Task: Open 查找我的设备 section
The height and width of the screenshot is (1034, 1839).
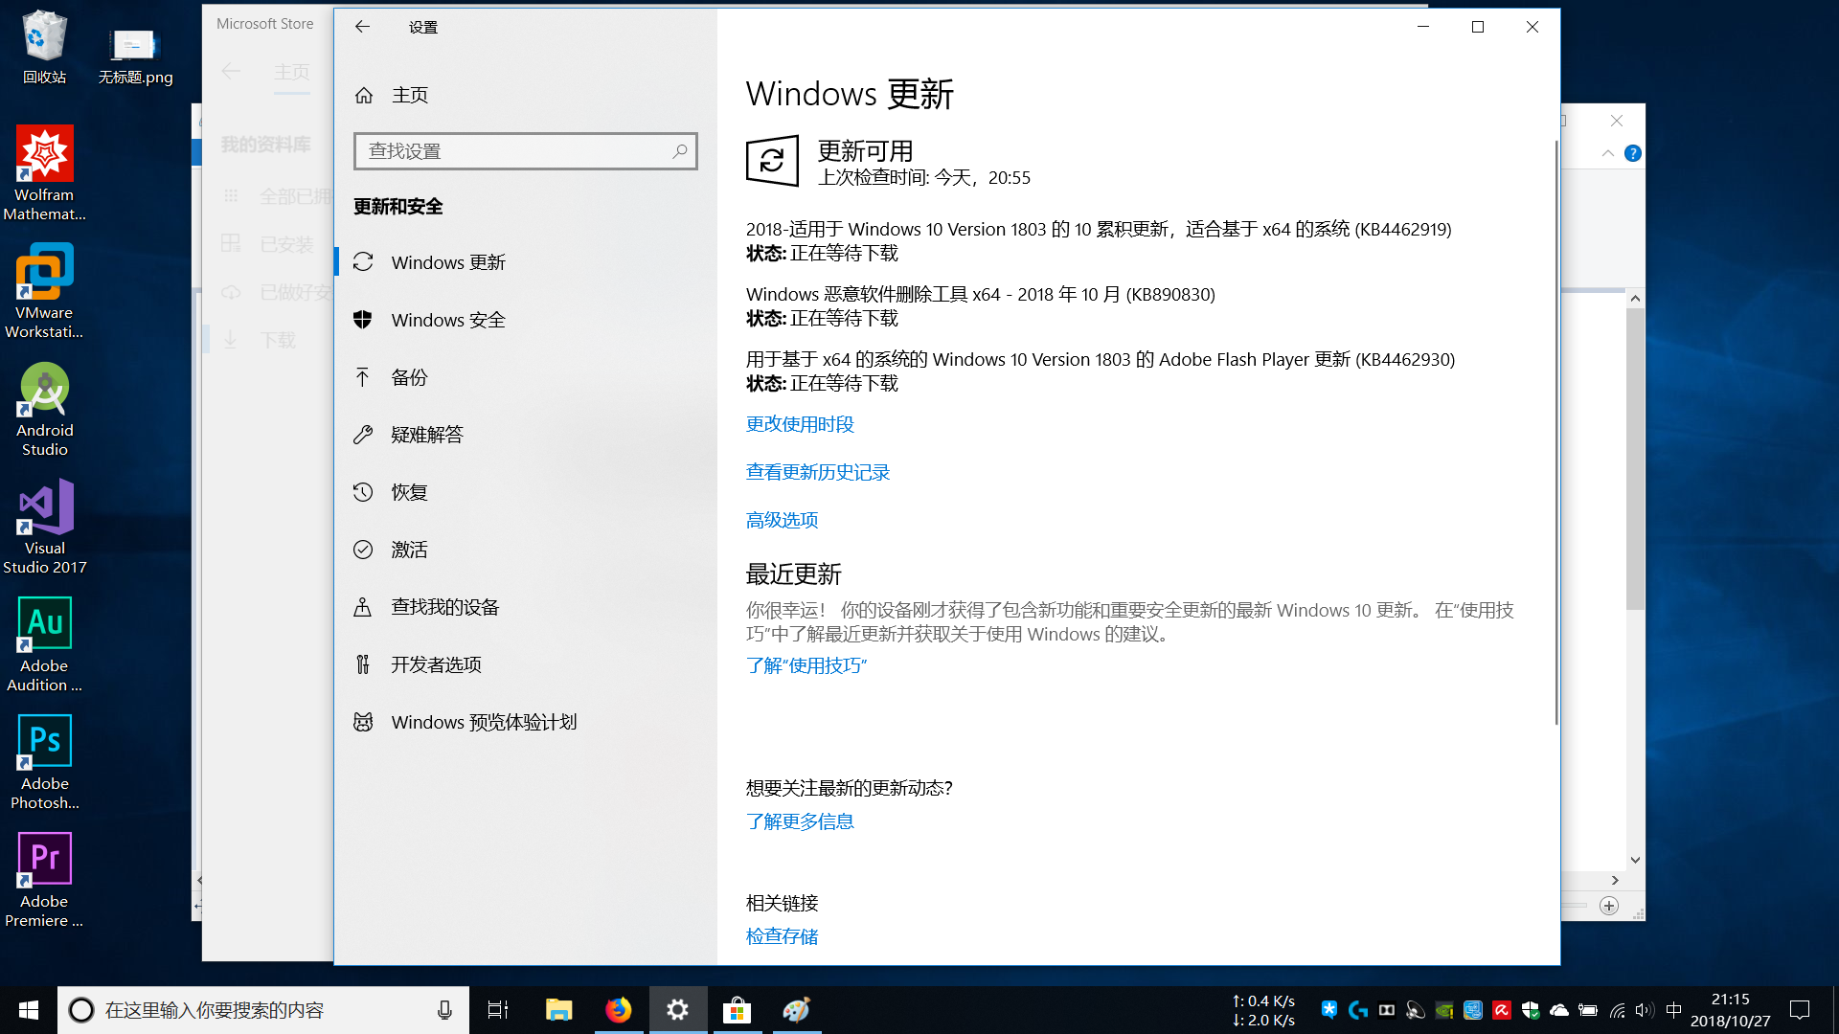Action: 526,607
